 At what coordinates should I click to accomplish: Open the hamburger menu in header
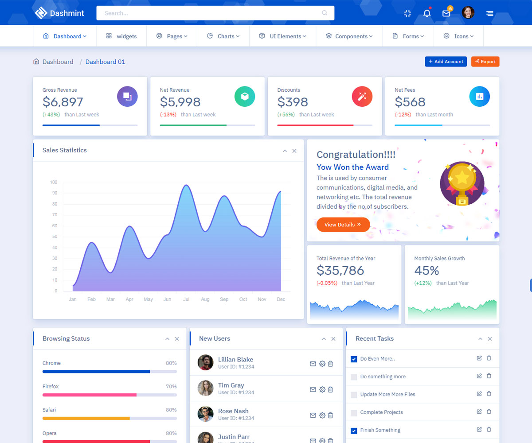tap(489, 13)
